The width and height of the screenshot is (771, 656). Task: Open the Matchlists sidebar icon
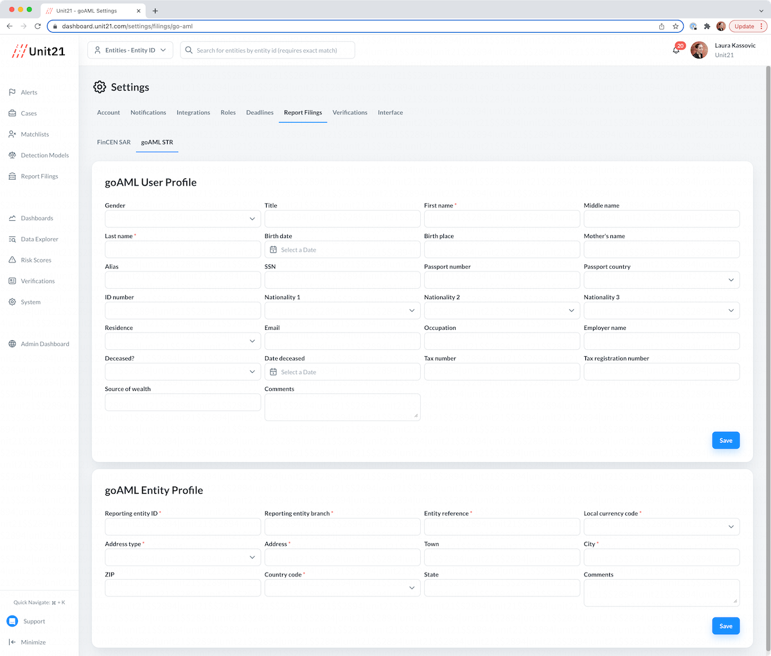pyautogui.click(x=12, y=134)
